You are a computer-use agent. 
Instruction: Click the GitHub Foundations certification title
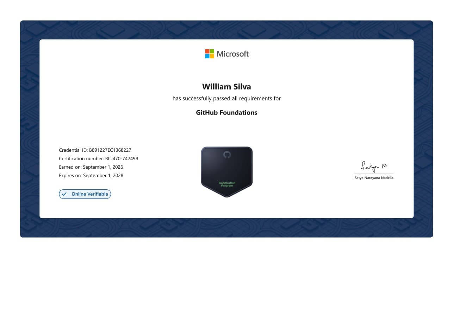(x=227, y=112)
